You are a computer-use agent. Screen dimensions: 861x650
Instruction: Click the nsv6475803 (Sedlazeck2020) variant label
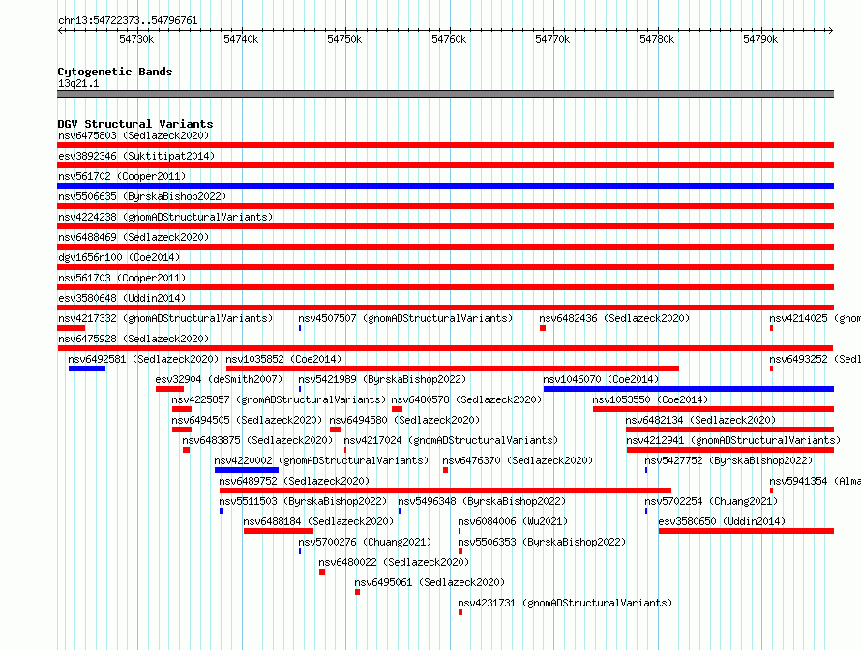point(134,135)
